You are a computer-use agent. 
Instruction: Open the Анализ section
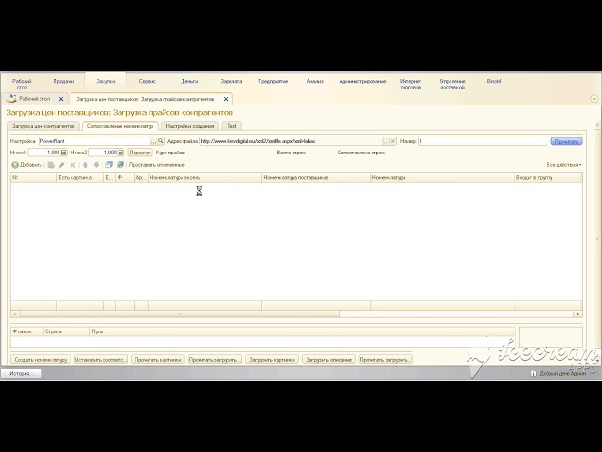click(315, 82)
